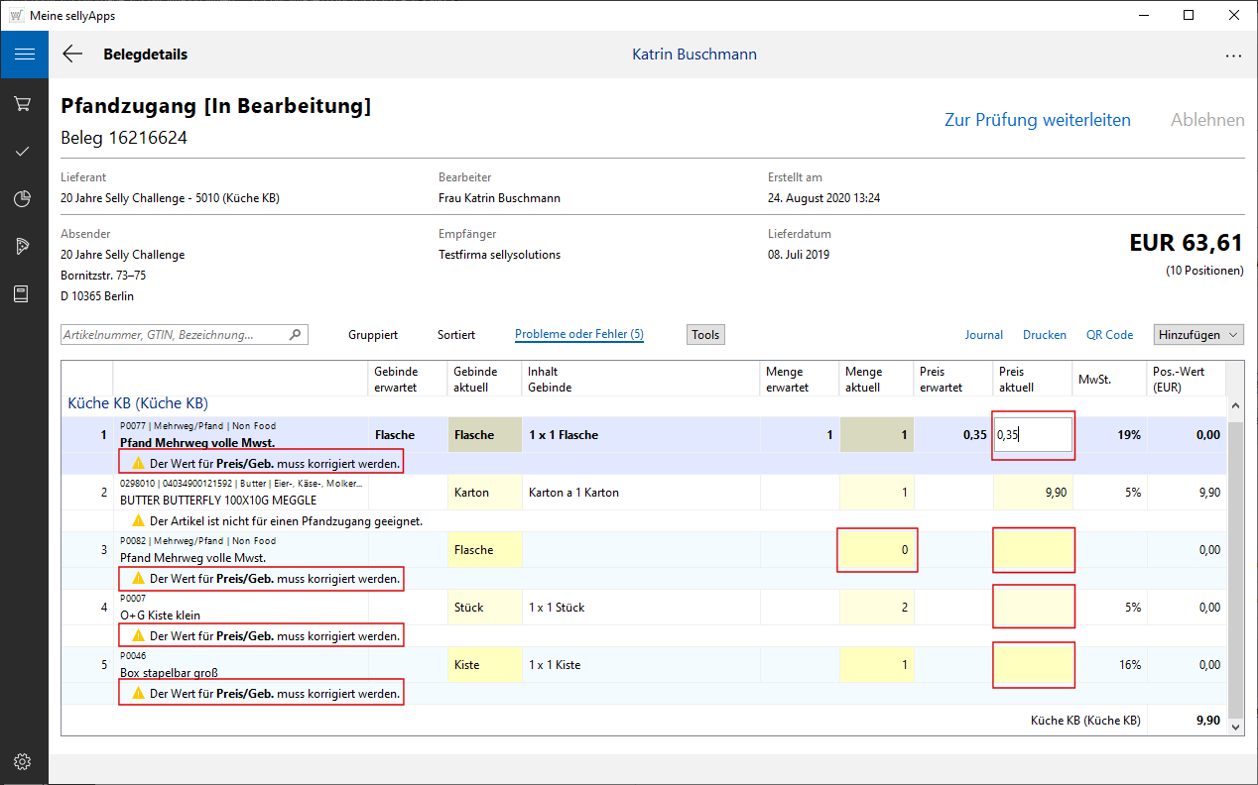
Task: Click the Tools button
Action: (x=705, y=335)
